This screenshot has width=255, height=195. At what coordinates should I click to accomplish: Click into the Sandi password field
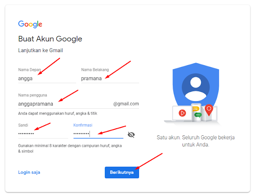(43, 134)
